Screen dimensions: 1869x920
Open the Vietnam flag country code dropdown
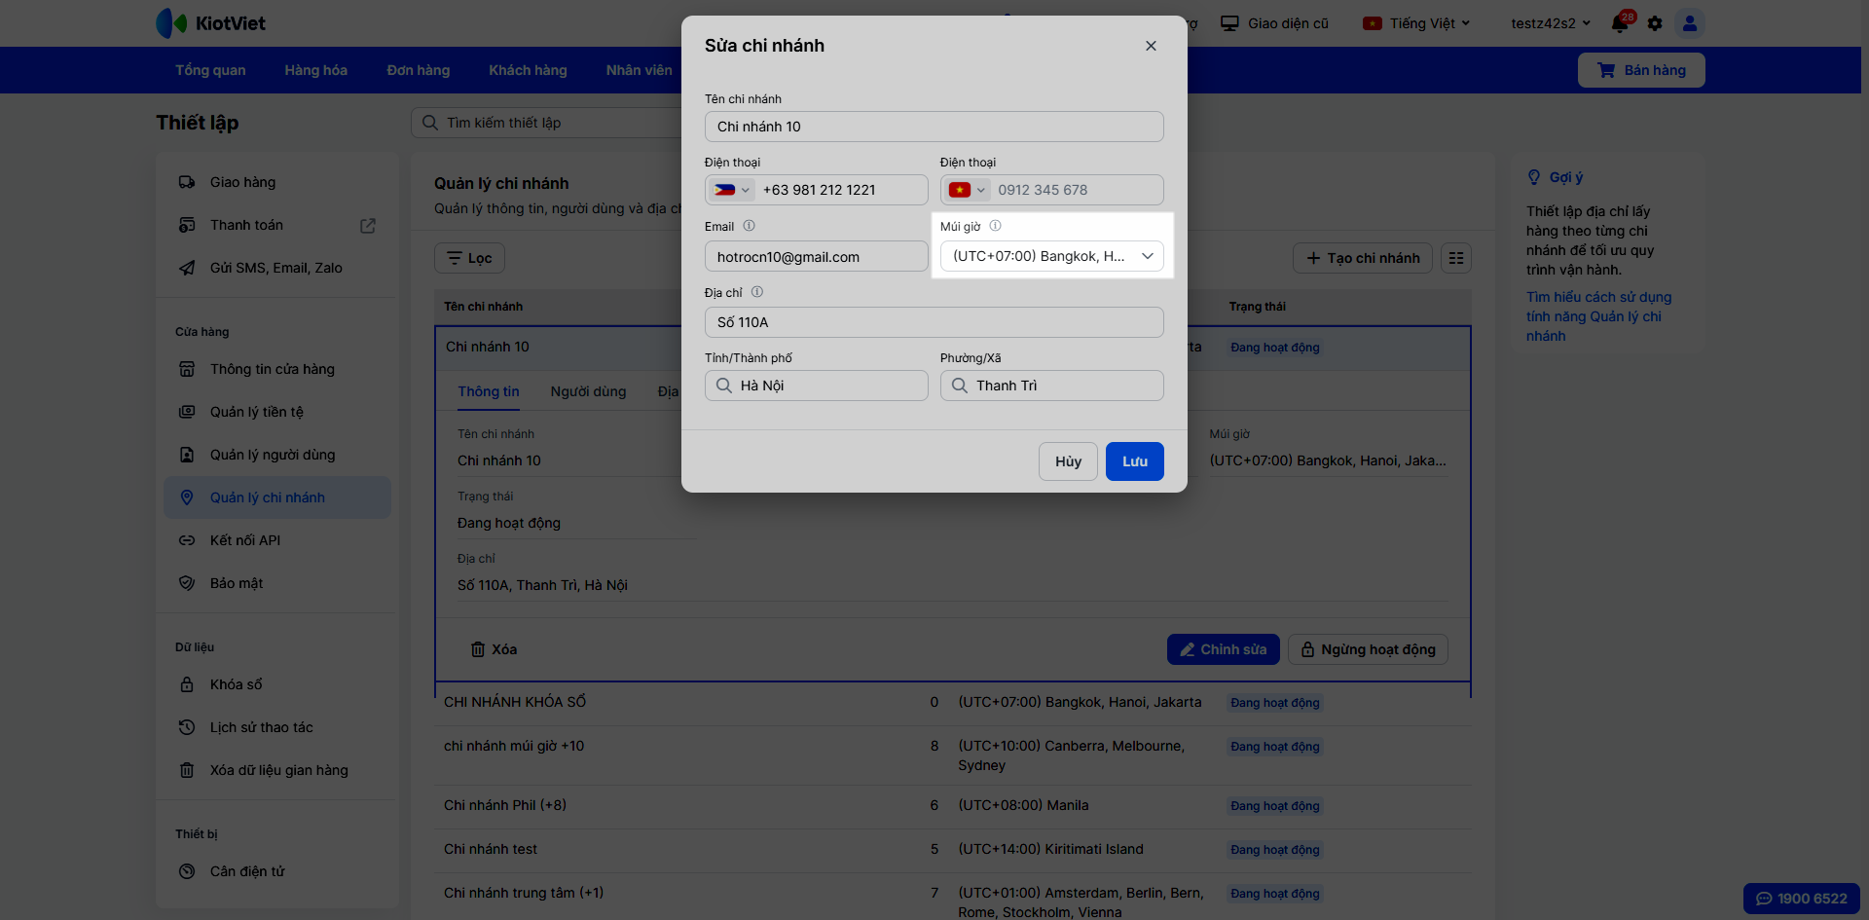pyautogui.click(x=967, y=190)
